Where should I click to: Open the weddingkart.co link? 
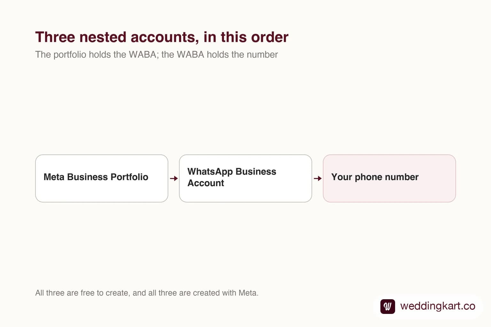(x=438, y=306)
